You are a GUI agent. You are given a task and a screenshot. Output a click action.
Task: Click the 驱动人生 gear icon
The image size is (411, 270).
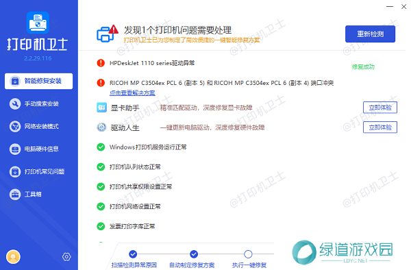tap(101, 127)
